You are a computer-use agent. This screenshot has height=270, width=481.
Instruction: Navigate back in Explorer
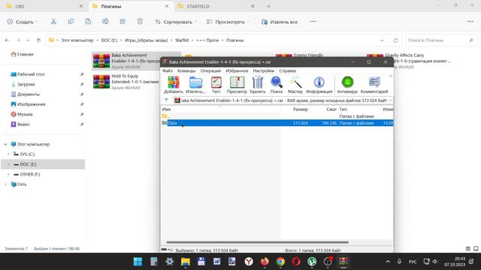click(x=7, y=40)
